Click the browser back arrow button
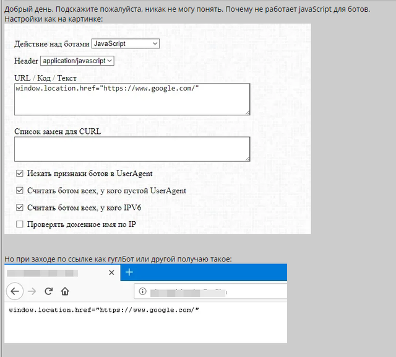Image resolution: width=396 pixels, height=357 pixels. pos(15,291)
